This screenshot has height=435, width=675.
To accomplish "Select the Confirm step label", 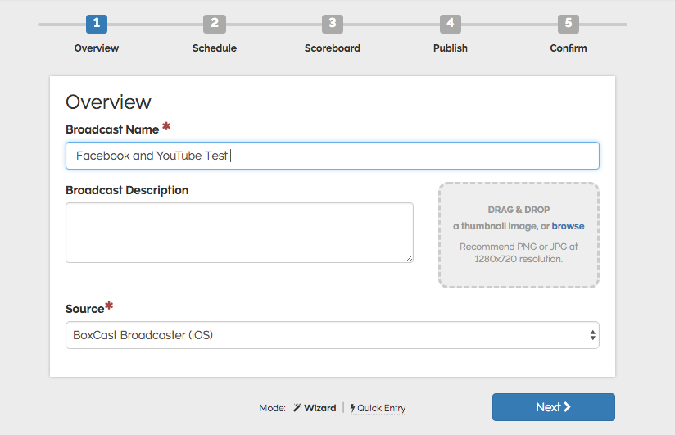I will [x=568, y=48].
